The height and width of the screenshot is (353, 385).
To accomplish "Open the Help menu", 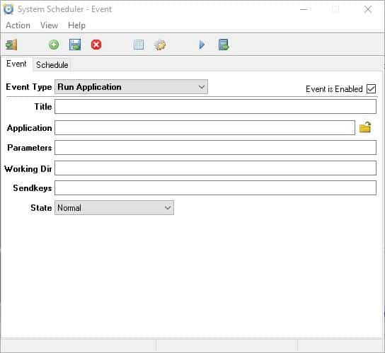I will (x=76, y=25).
